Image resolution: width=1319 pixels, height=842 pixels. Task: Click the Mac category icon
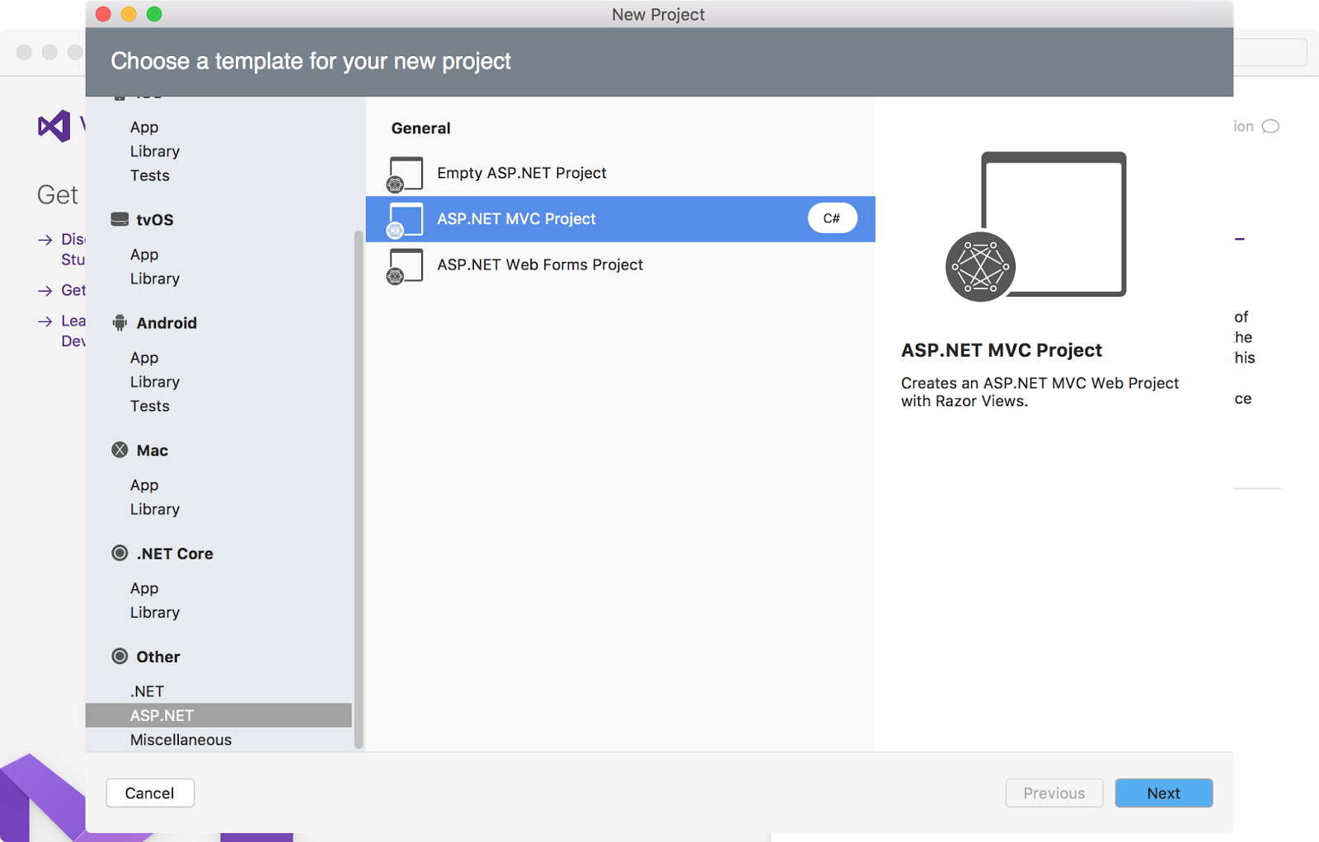coord(120,450)
